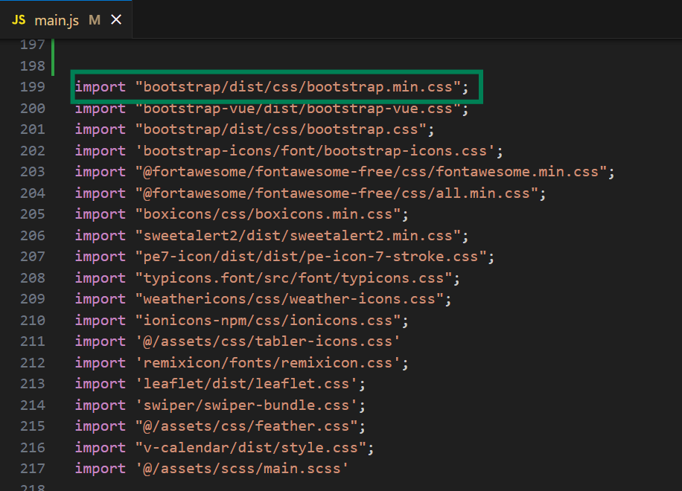Click the tabler-icons.css import path
This screenshot has height=491, width=682.
click(x=268, y=341)
